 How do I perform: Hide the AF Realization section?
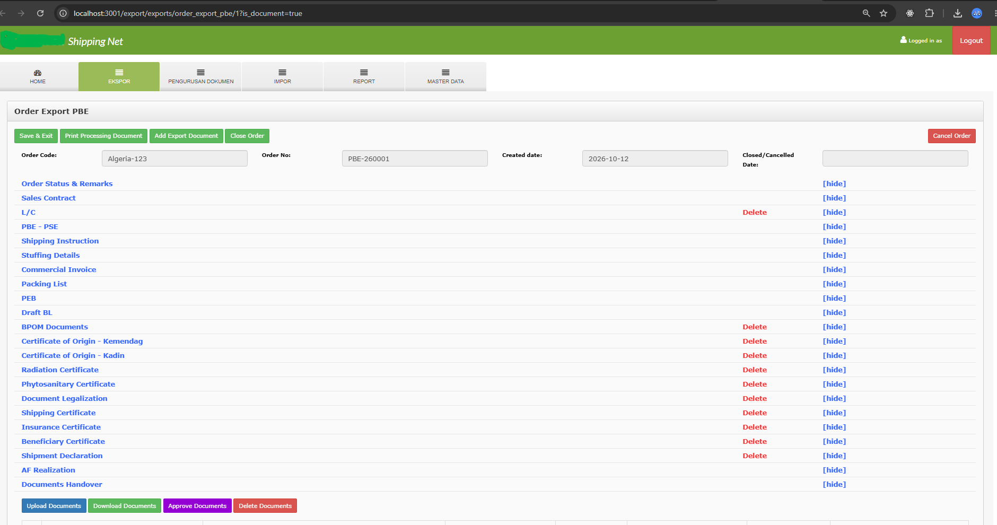834,470
